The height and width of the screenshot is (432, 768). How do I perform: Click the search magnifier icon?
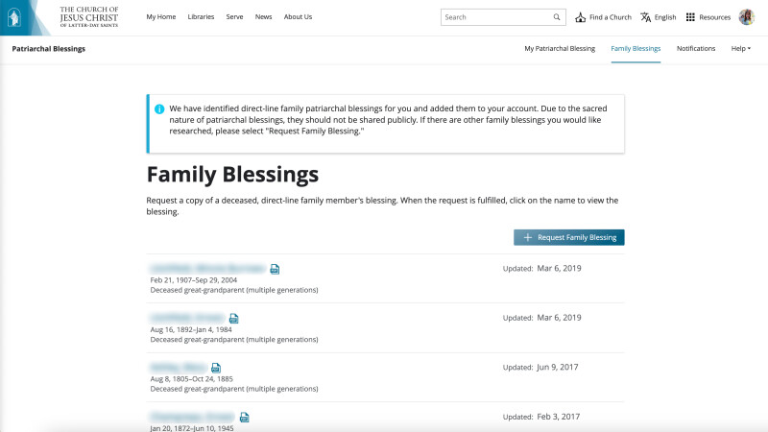coord(557,17)
